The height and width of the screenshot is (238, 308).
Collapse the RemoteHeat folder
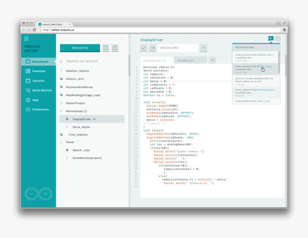point(61,111)
